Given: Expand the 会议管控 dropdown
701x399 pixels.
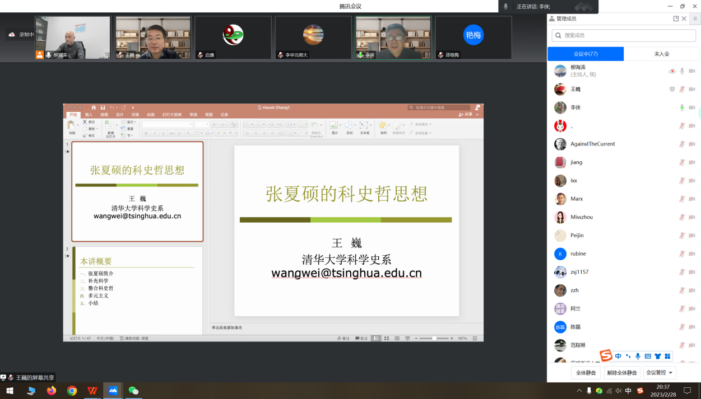Looking at the screenshot, I should [660, 373].
